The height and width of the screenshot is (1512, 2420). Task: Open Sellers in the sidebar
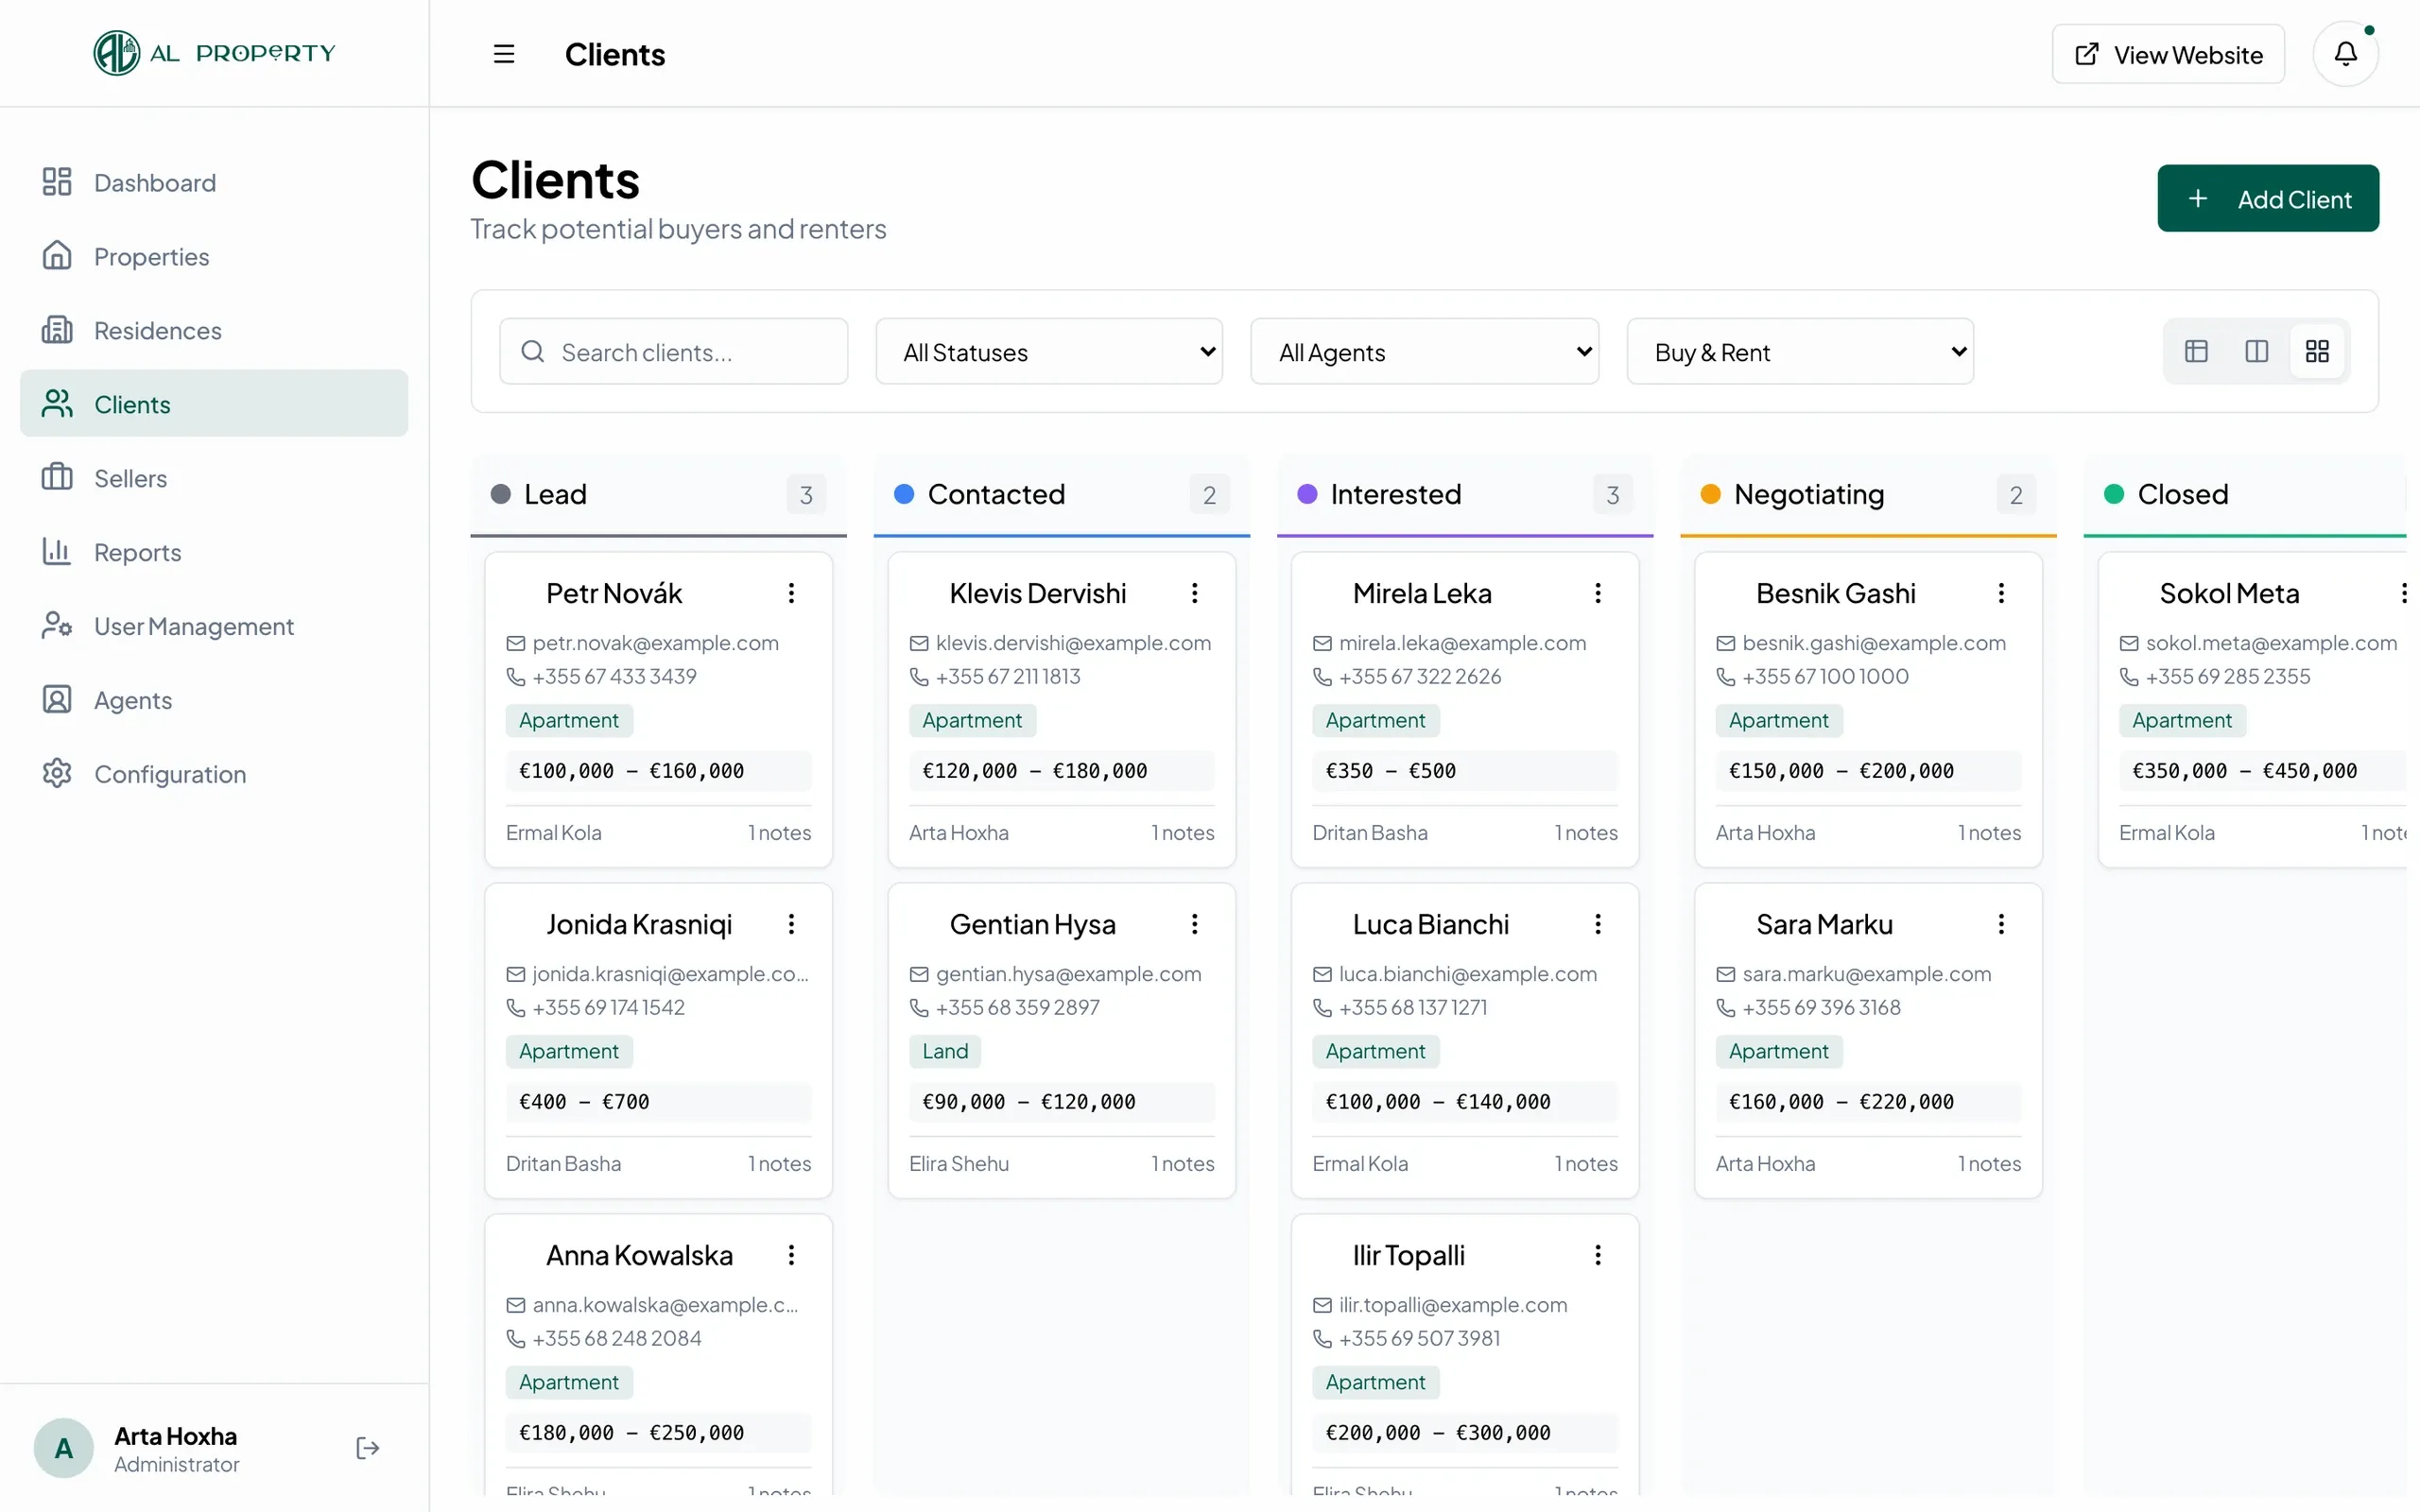[214, 478]
